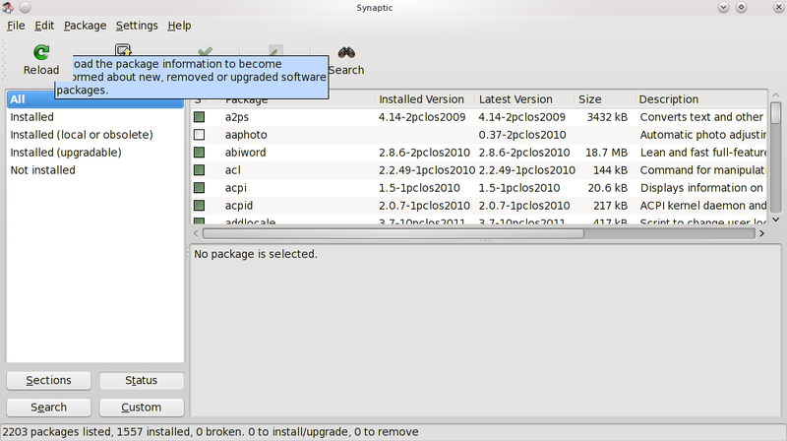The height and width of the screenshot is (441, 787).
Task: Toggle status box for acpid package
Action: click(200, 206)
